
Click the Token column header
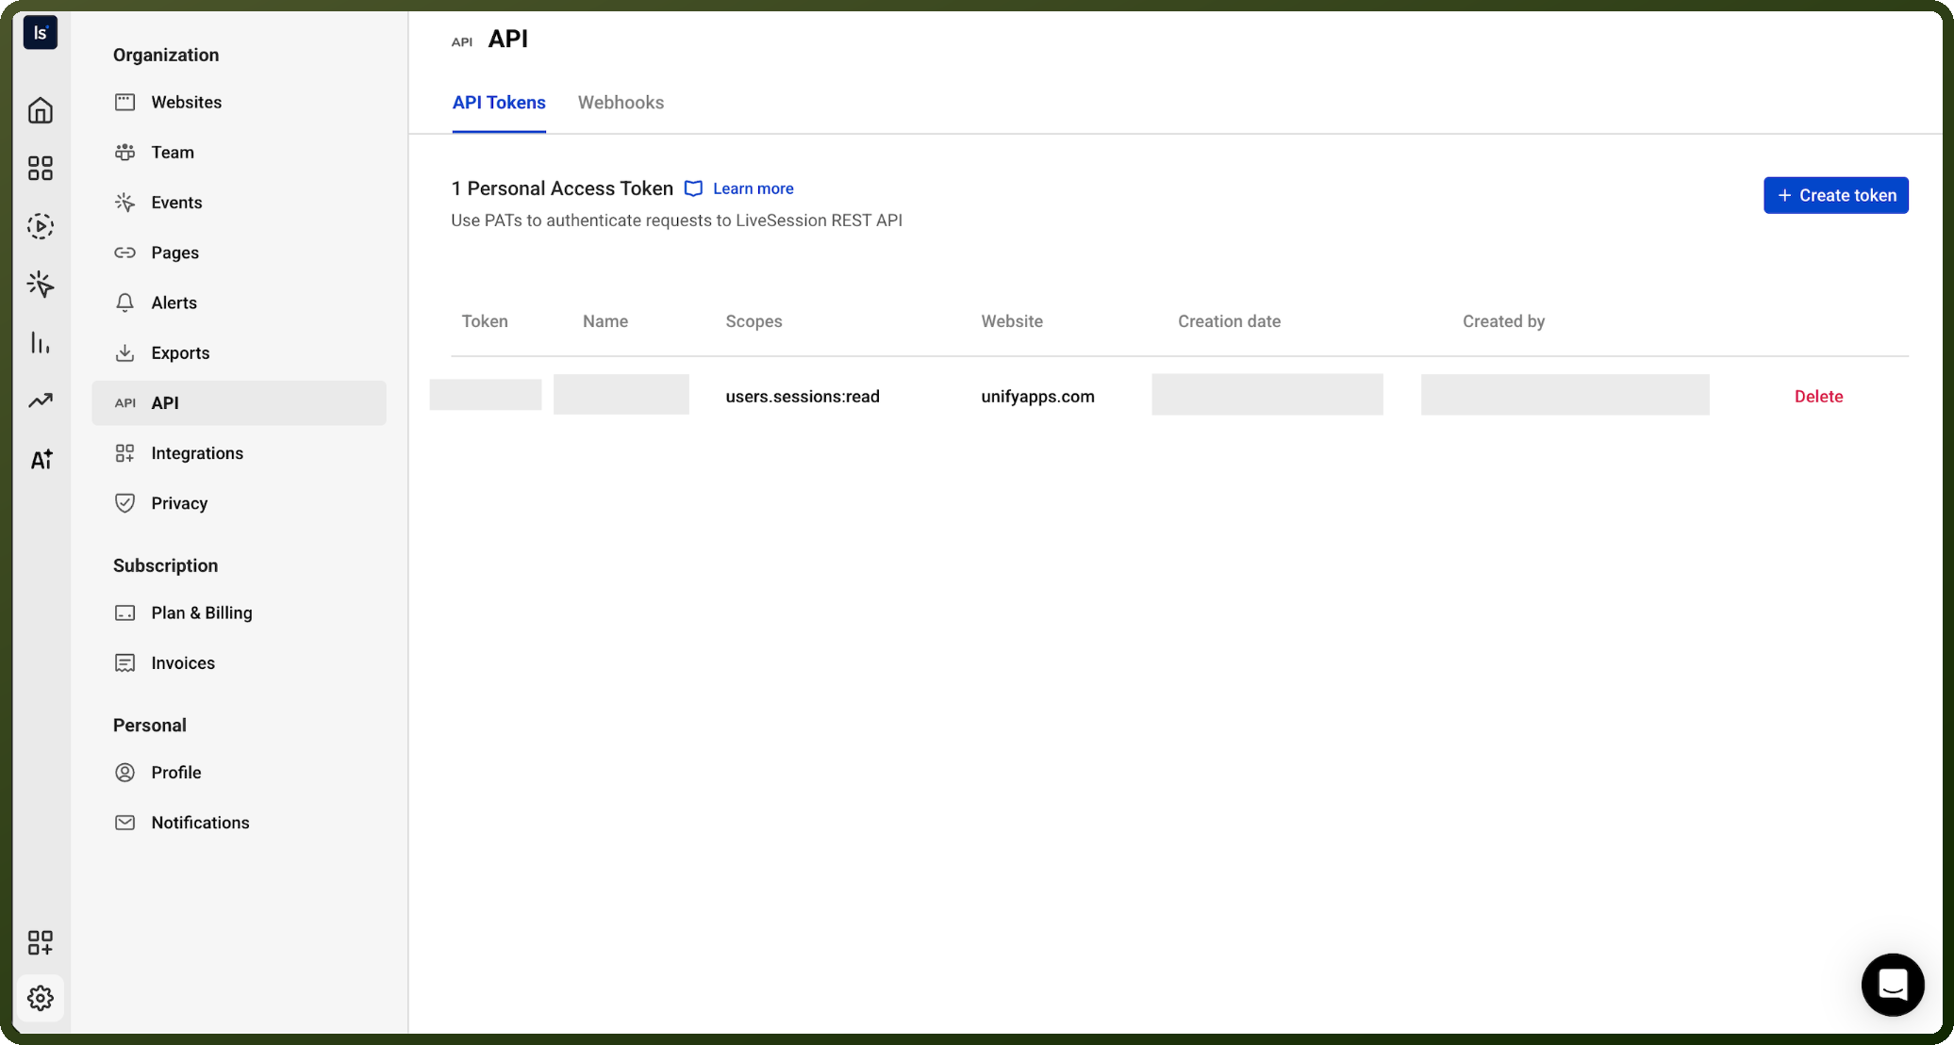pos(485,321)
